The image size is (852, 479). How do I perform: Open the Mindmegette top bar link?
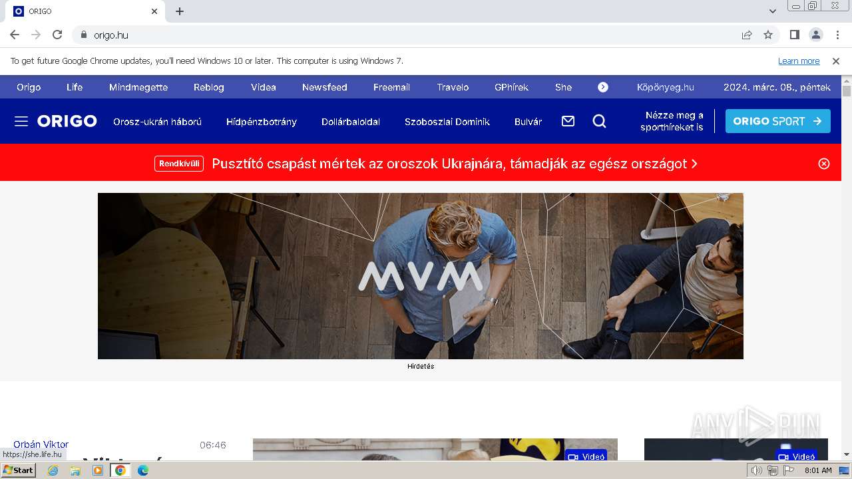tap(138, 87)
